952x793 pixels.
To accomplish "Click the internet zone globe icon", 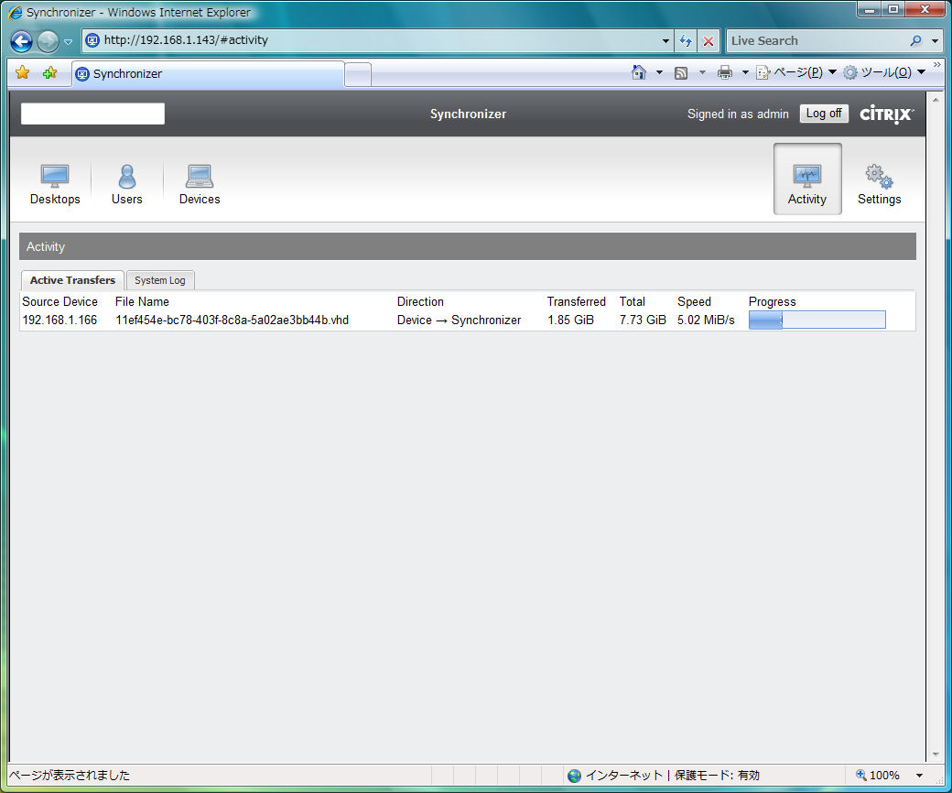I will (574, 776).
